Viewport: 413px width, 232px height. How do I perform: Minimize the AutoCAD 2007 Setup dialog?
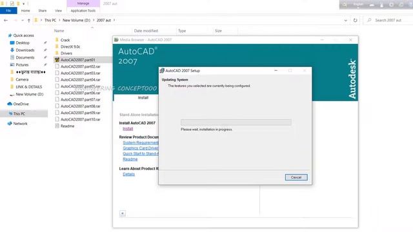click(x=276, y=70)
